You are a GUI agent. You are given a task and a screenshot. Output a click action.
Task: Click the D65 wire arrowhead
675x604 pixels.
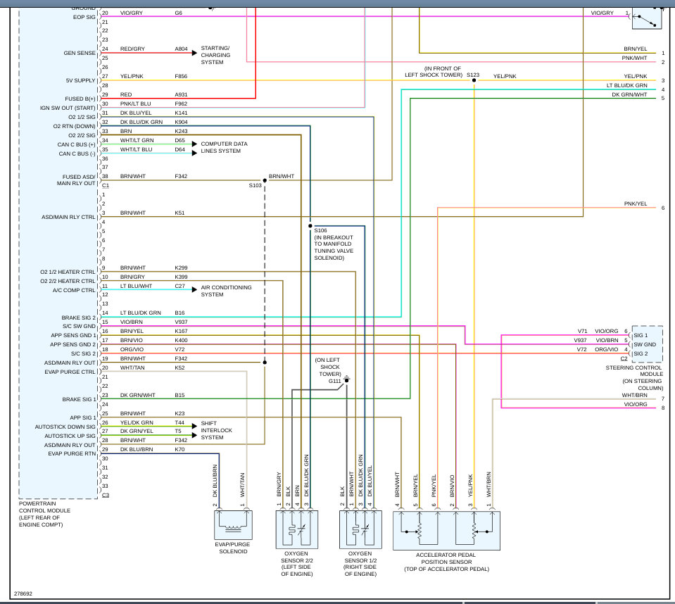coord(194,144)
